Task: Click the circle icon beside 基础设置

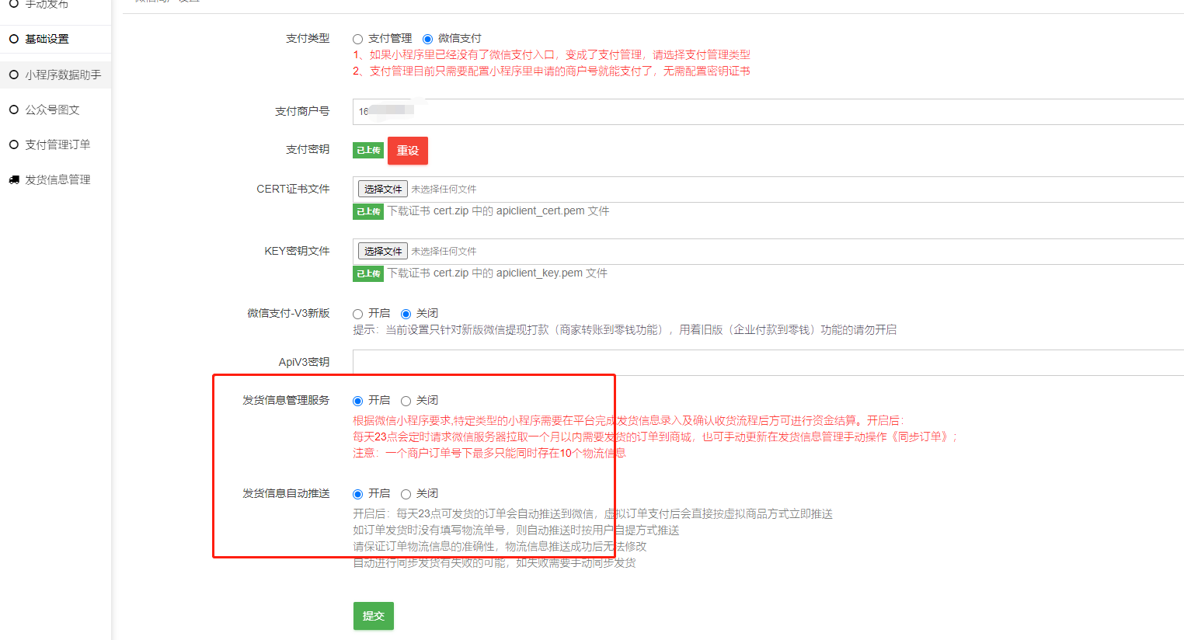Action: click(x=14, y=39)
